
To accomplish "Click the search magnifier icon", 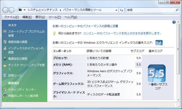I will (x=177, y=10).
